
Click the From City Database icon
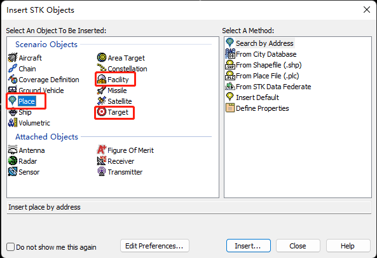(230, 54)
